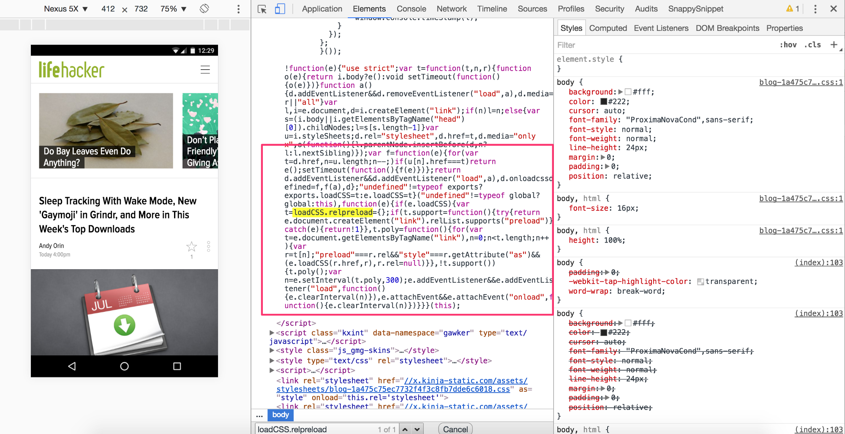
Task: Tap Android recent apps square button
Action: coord(177,366)
